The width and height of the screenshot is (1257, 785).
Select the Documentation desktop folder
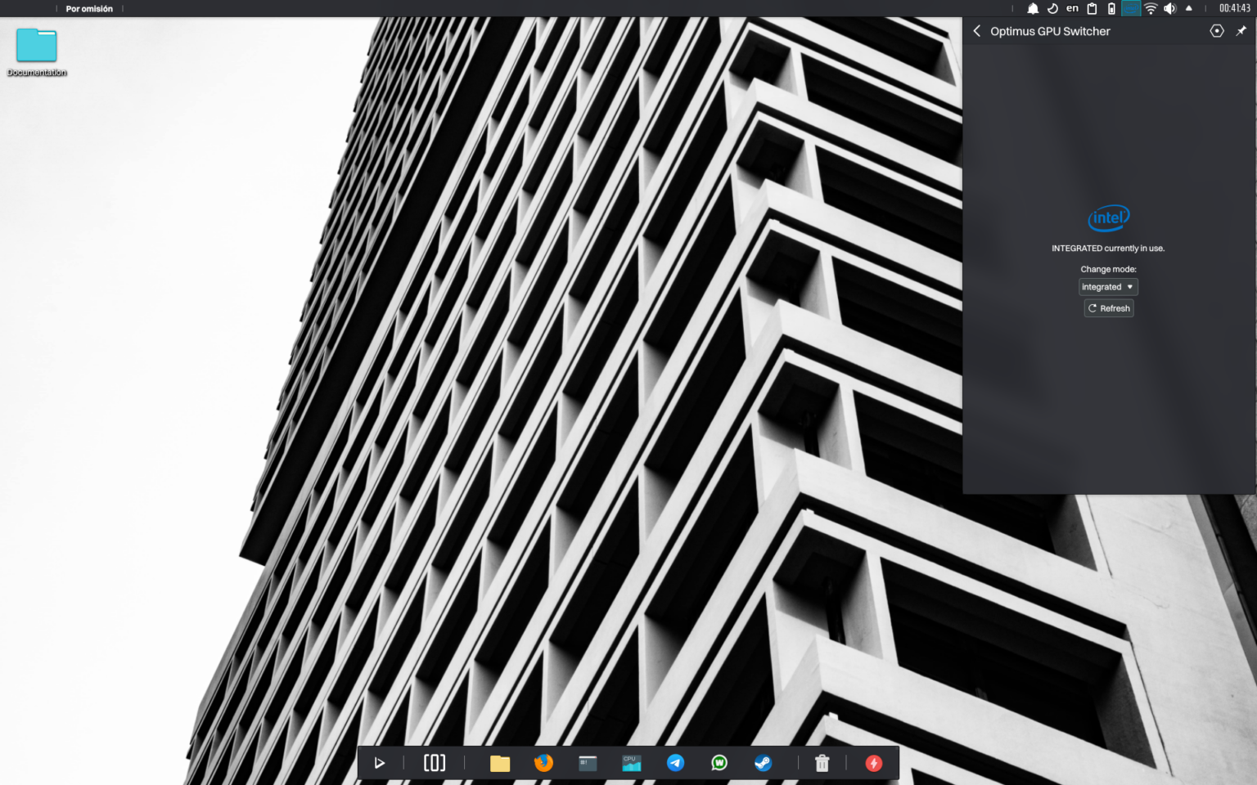click(x=37, y=52)
